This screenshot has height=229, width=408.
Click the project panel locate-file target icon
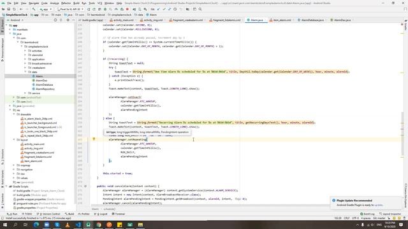[x=55, y=20]
